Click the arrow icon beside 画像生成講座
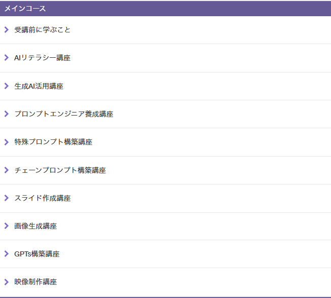This screenshot has width=331, height=298. pos(7,226)
